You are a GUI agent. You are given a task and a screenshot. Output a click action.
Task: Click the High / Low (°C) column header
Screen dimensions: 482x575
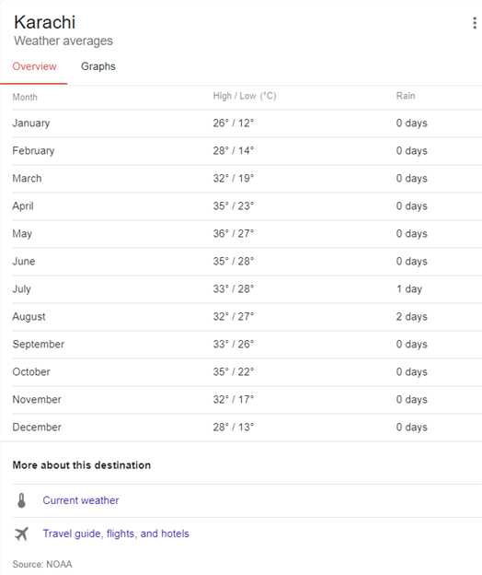tap(245, 96)
